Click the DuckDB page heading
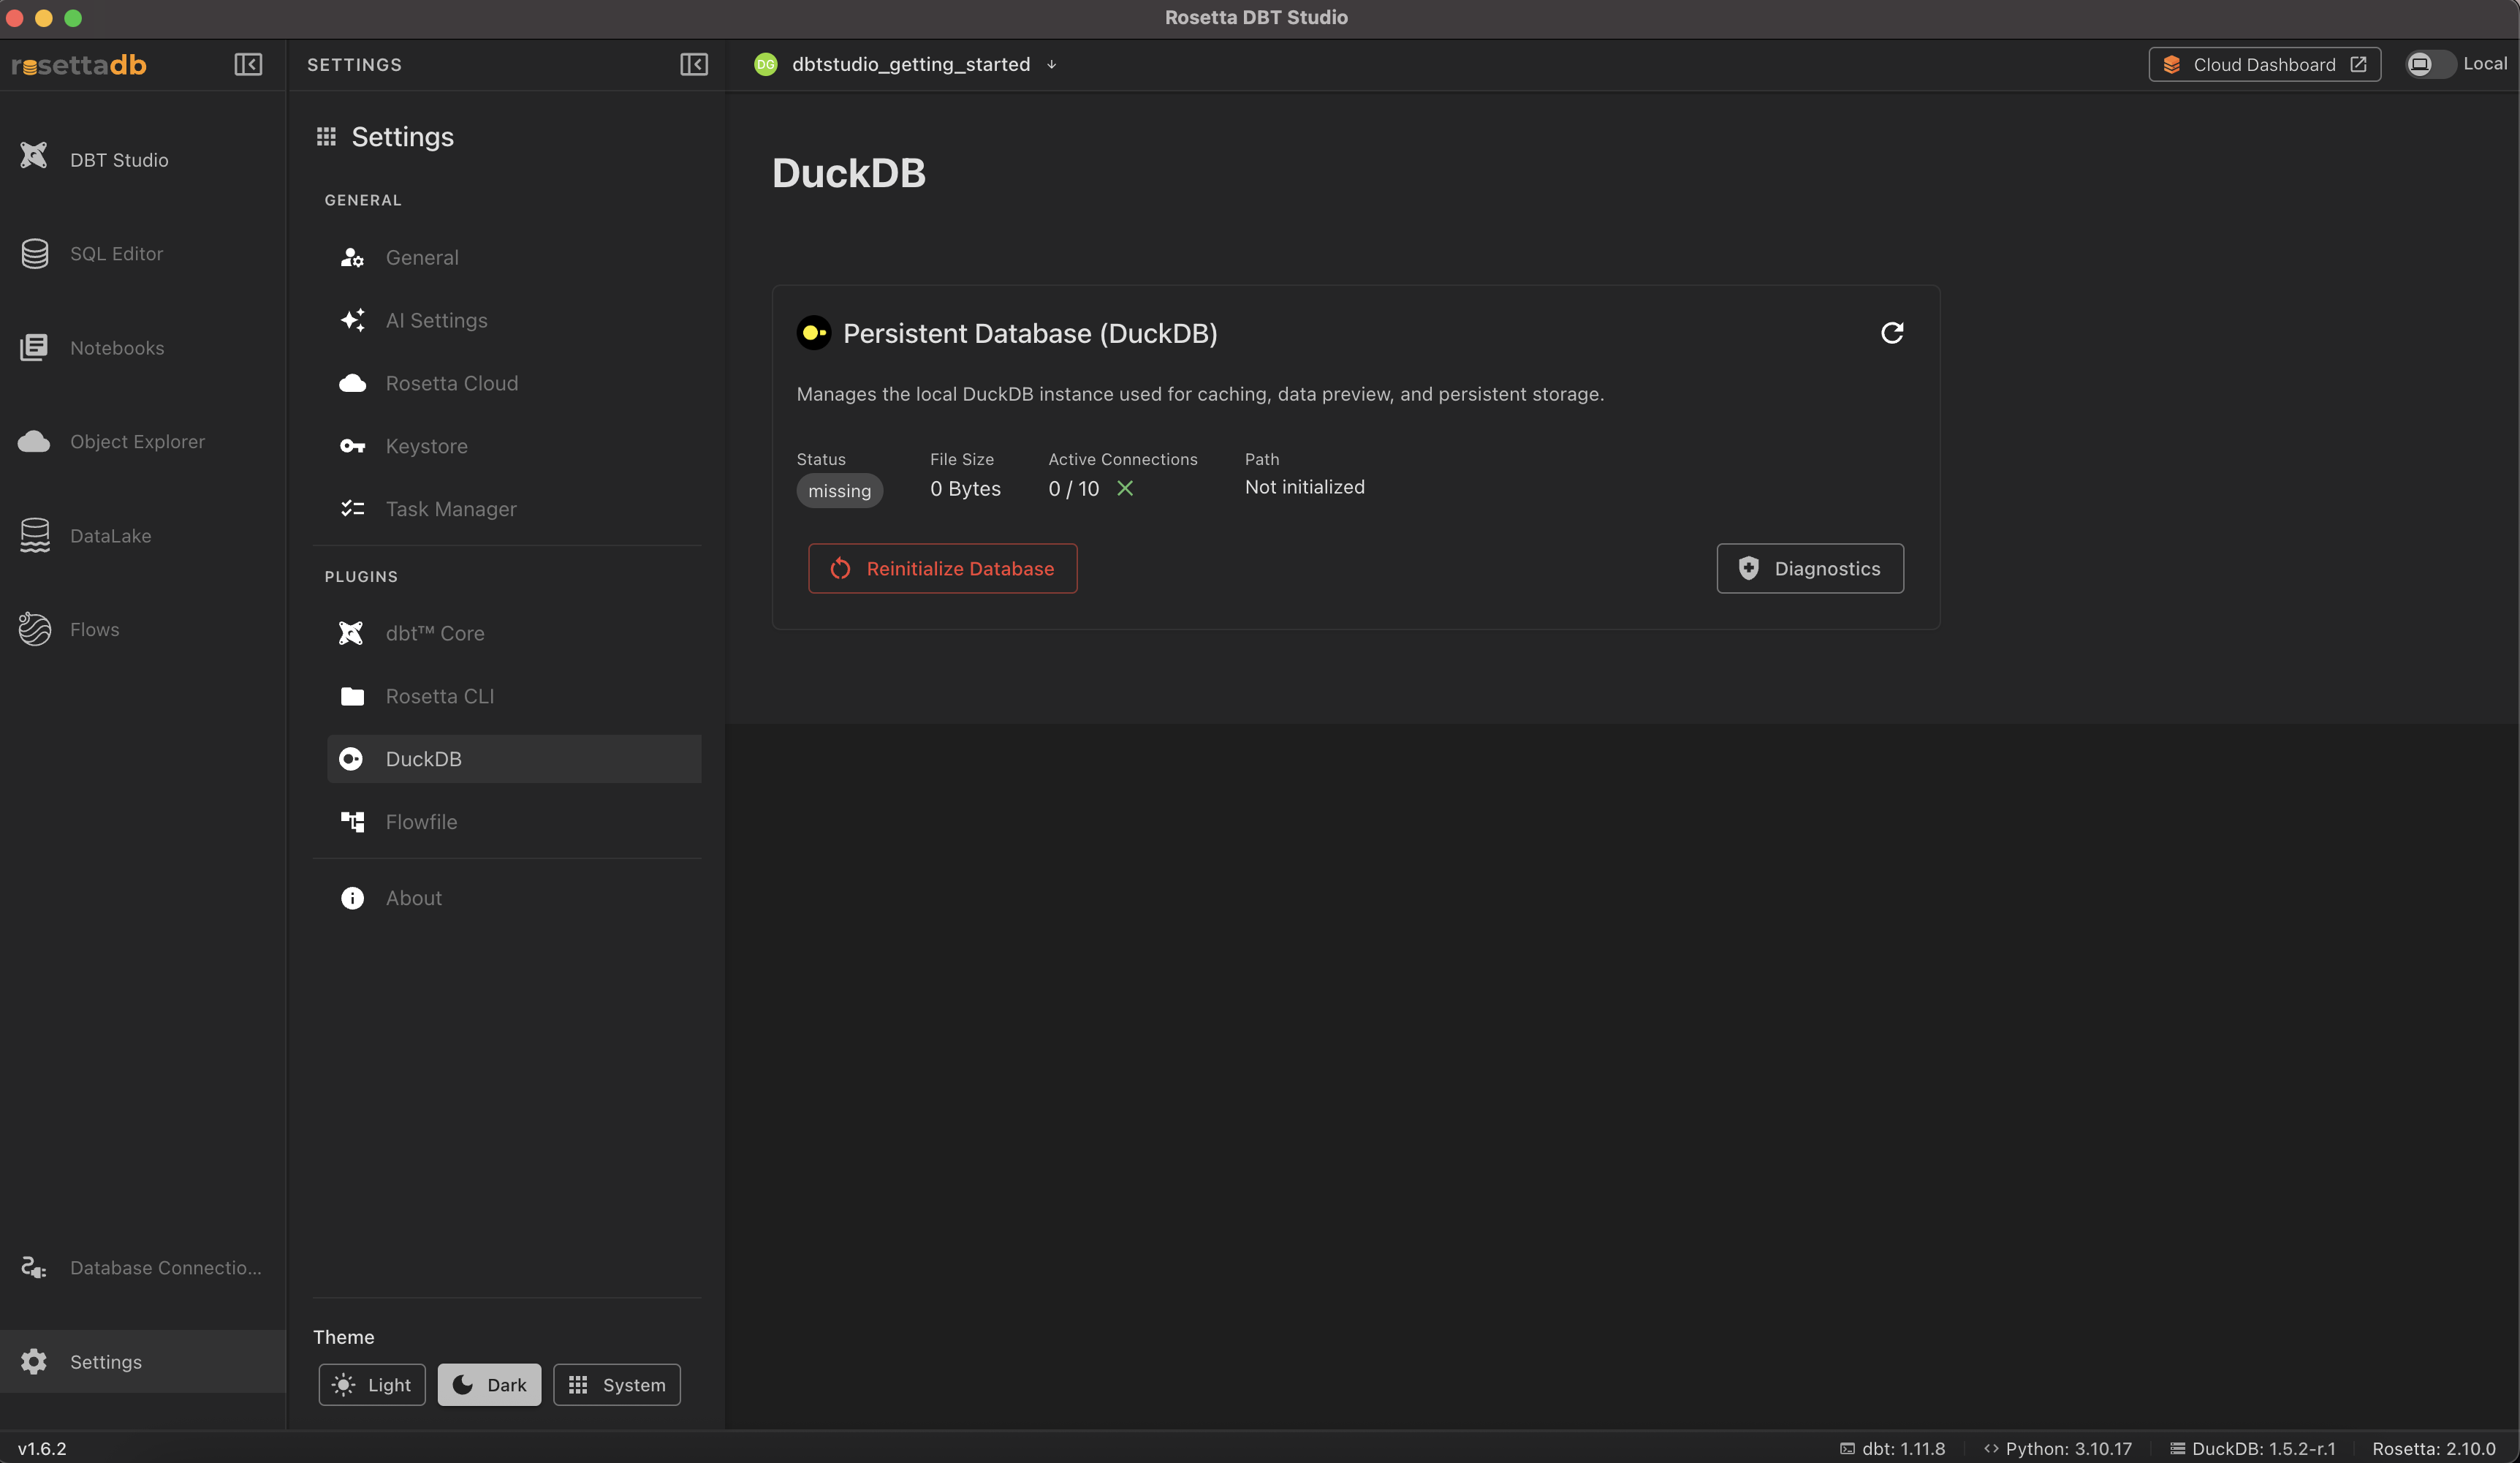 click(848, 173)
